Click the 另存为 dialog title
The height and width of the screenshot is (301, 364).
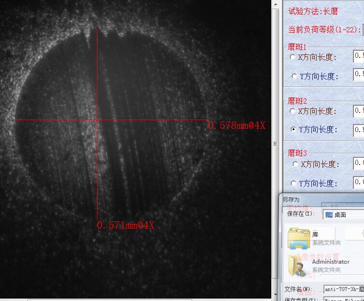click(291, 199)
